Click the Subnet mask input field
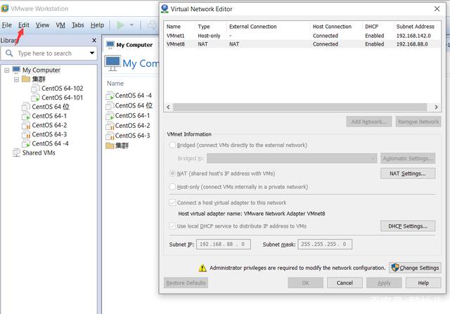The image size is (450, 314). point(325,244)
